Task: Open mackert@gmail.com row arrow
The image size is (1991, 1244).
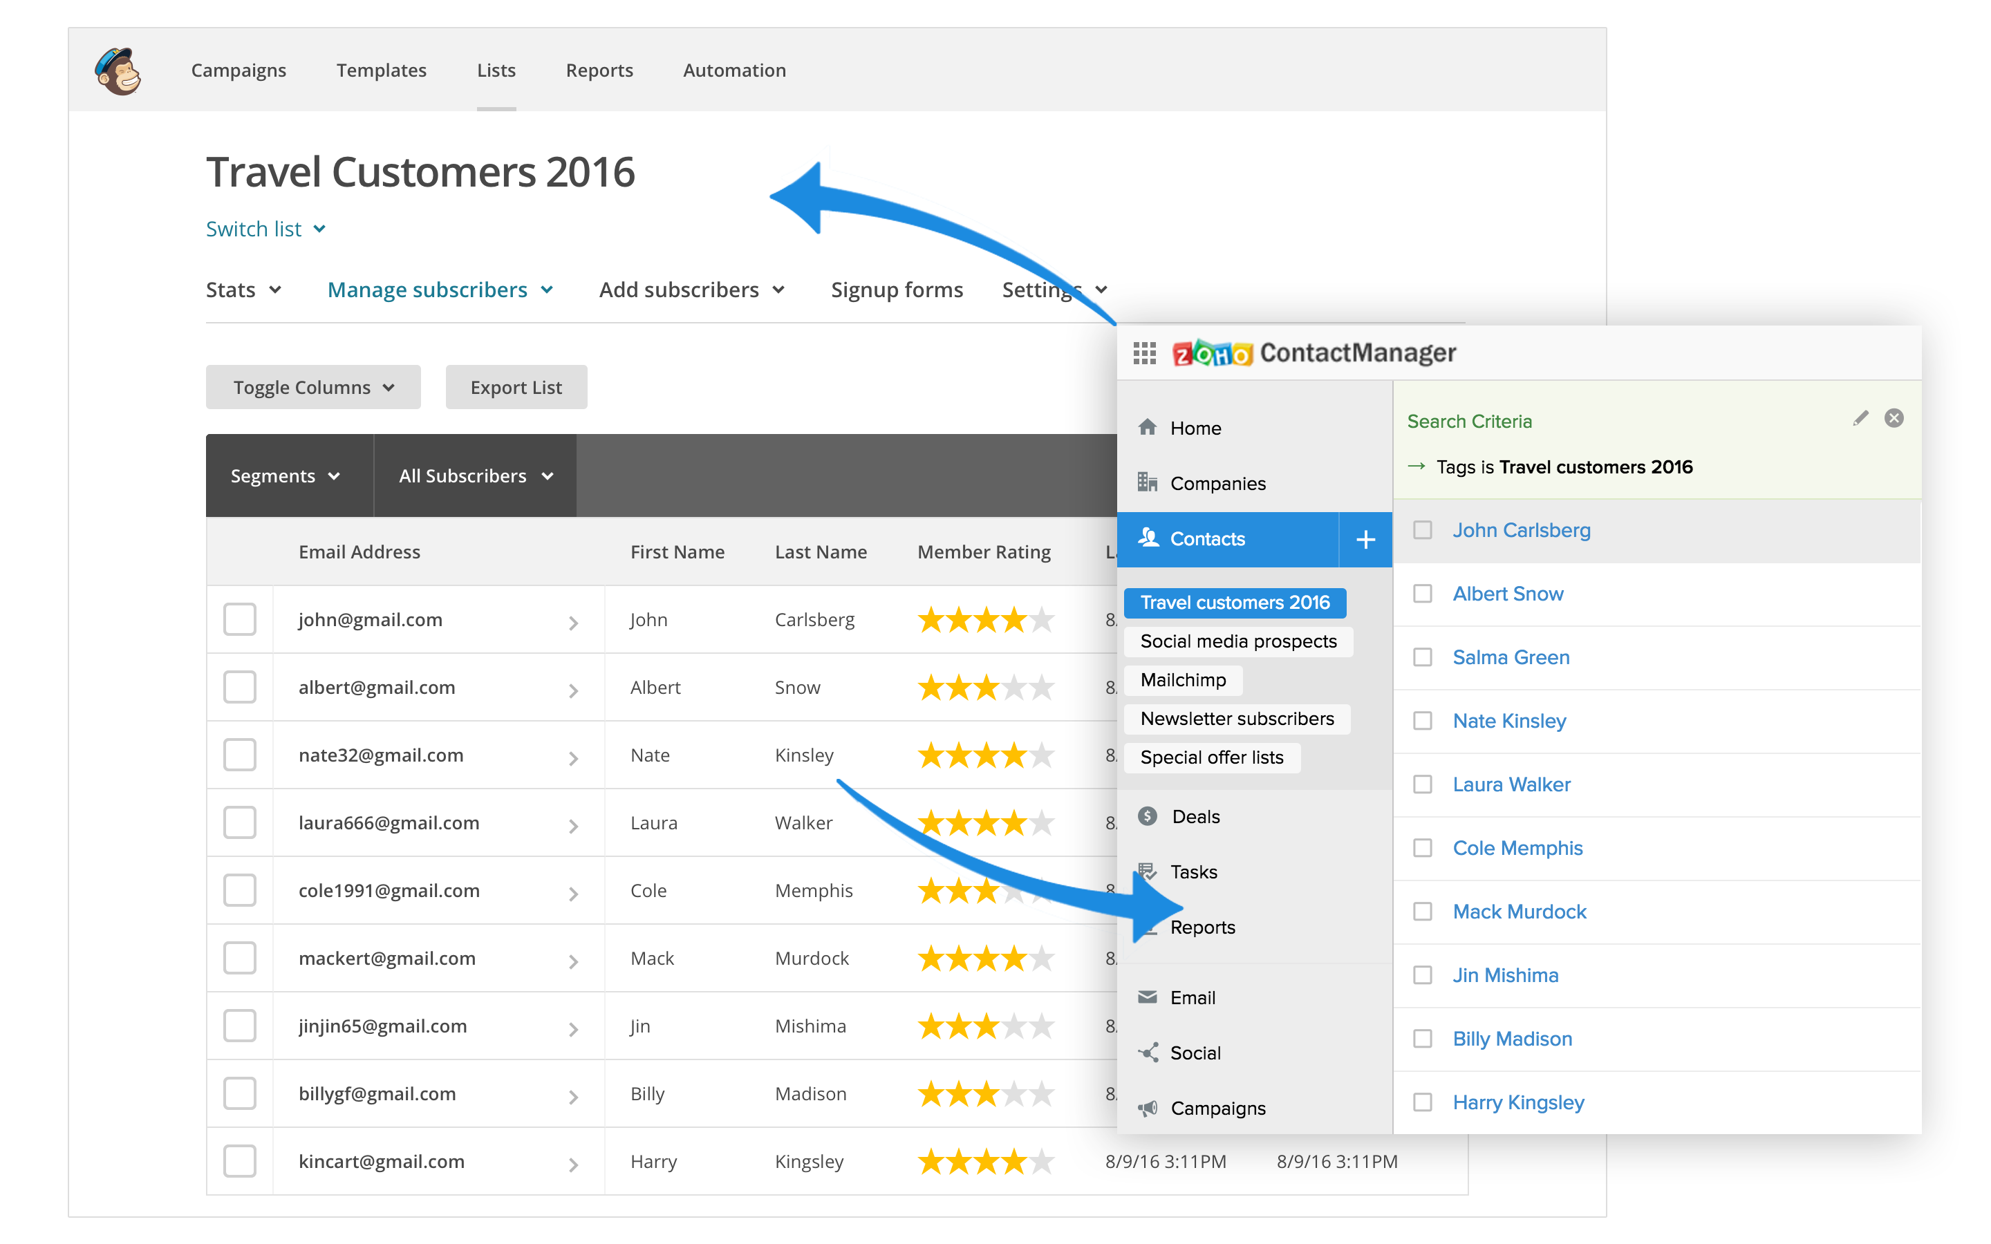Action: coord(573,961)
